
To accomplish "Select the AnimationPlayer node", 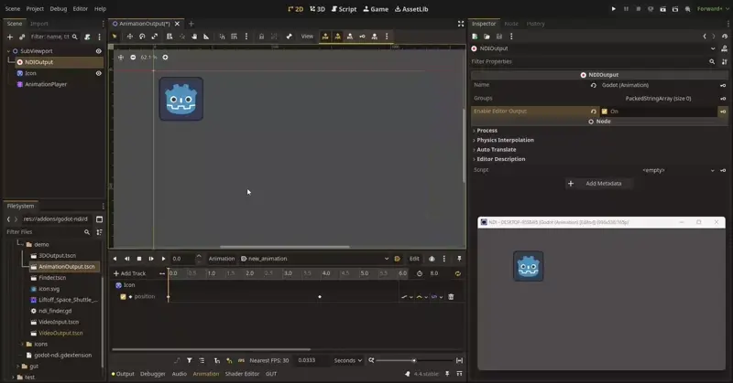I will point(46,84).
